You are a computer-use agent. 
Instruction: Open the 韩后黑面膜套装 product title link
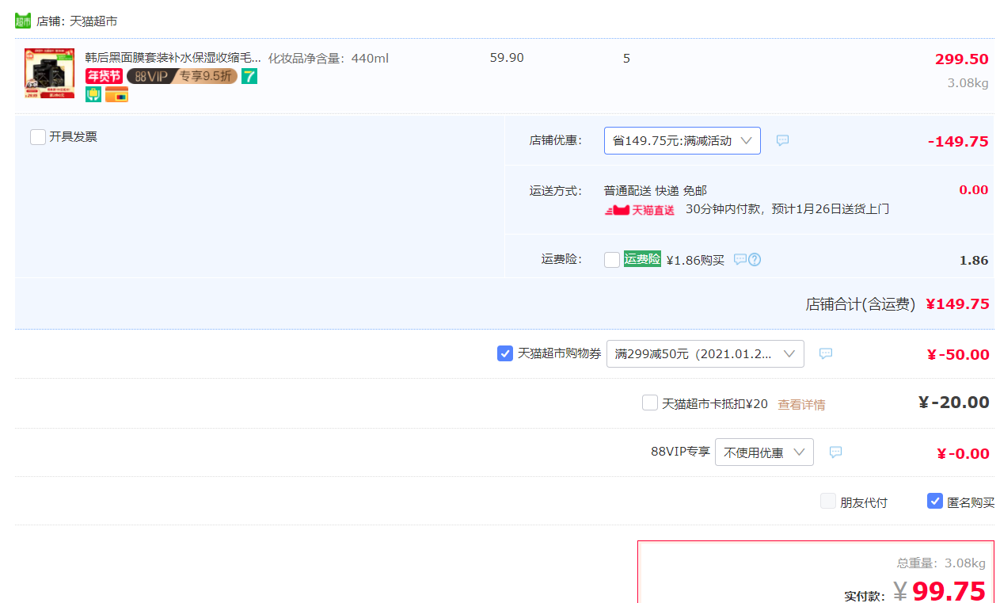coord(173,58)
